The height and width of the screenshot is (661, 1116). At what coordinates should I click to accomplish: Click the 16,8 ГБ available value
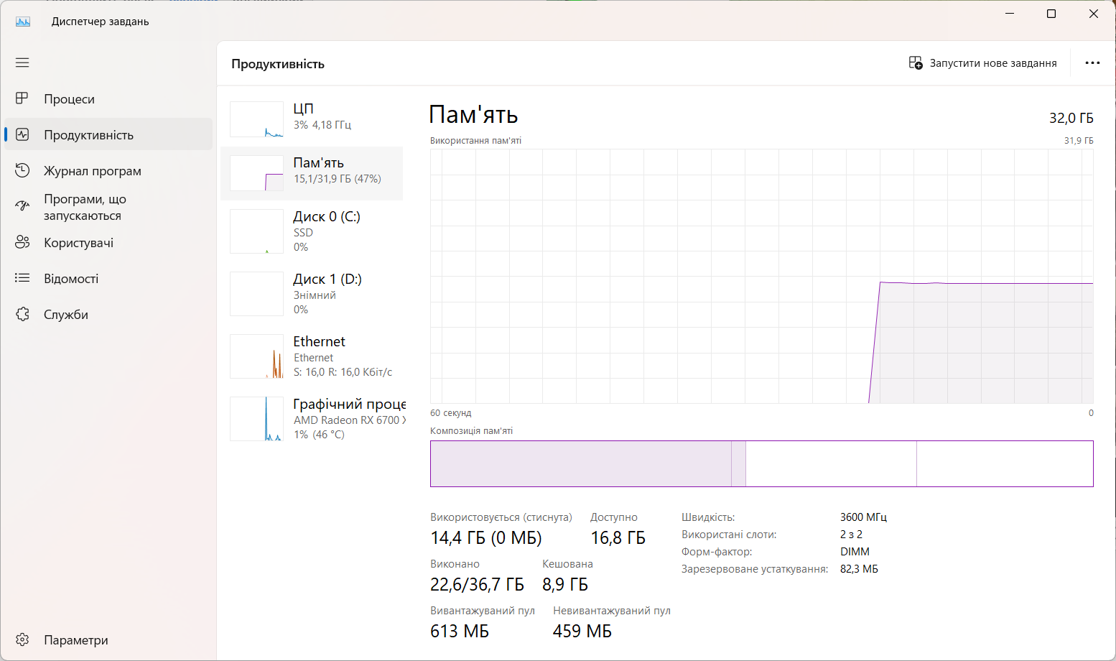pyautogui.click(x=618, y=538)
